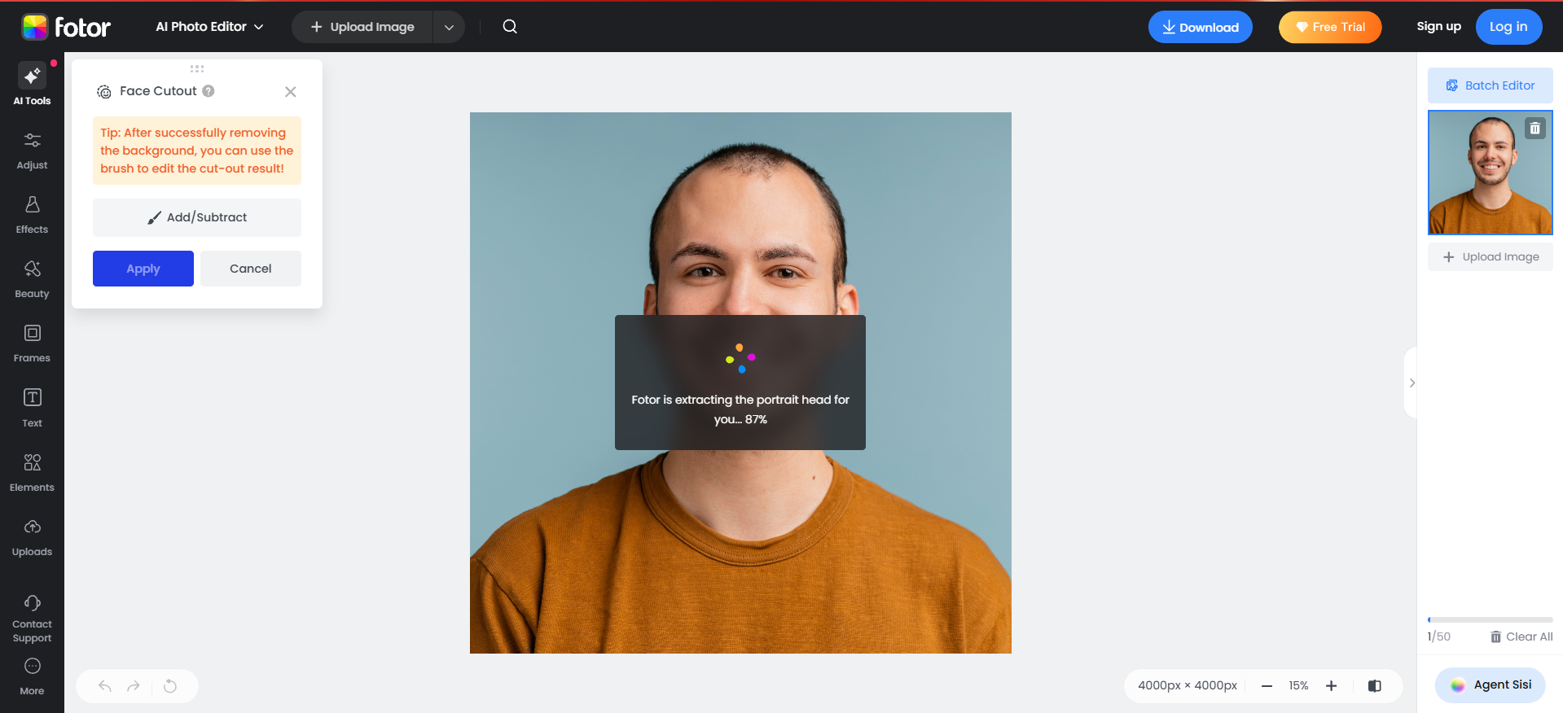This screenshot has height=713, width=1563.
Task: Click the Upload Image button in header
Action: point(362,27)
